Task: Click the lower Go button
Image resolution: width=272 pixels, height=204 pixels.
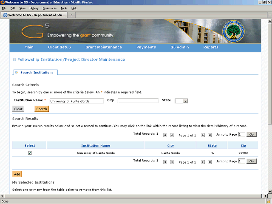Action: click(x=252, y=161)
